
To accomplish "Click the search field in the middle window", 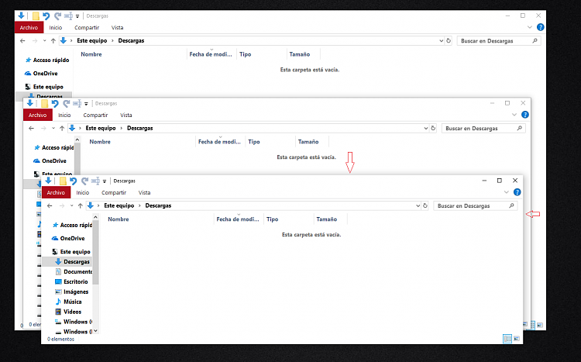I will [483, 128].
